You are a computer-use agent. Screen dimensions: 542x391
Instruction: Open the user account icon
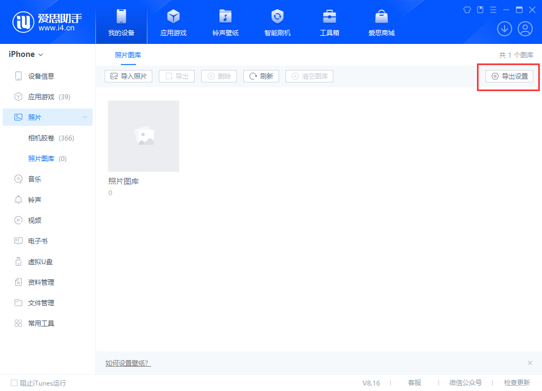tap(525, 28)
